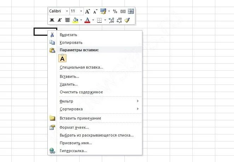Viewport: 234px width, 162px height.
Task: Open the font size 11 dropdown
Action: [x=81, y=11]
